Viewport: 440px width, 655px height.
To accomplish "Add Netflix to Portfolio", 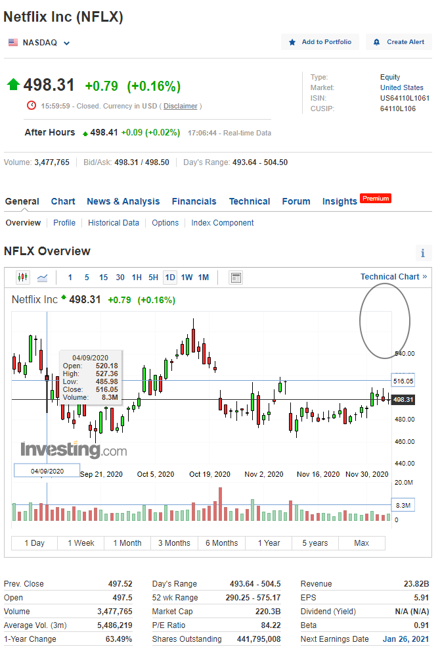I will coord(320,42).
